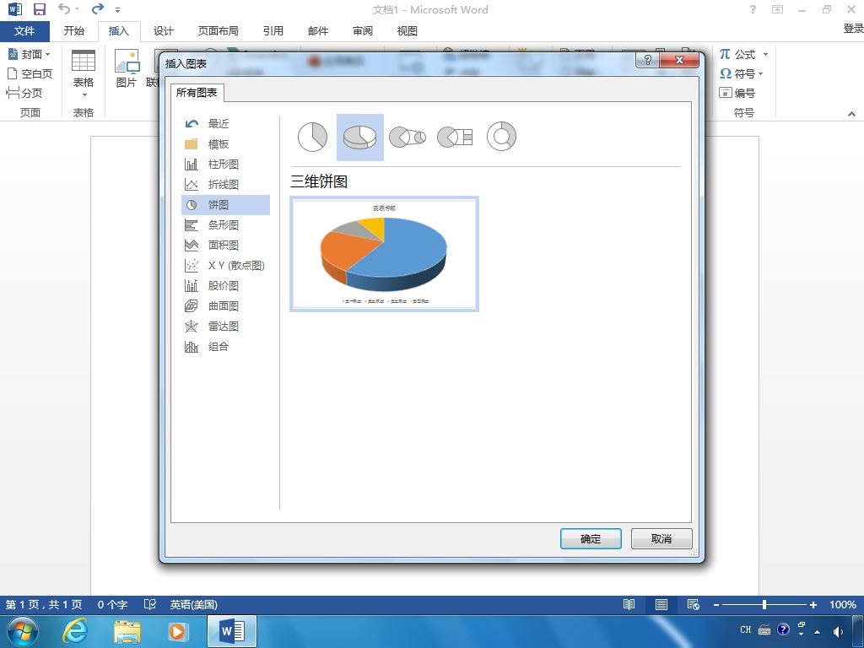Redo with the quick access arrow
This screenshot has height=648, width=864.
tap(98, 8)
